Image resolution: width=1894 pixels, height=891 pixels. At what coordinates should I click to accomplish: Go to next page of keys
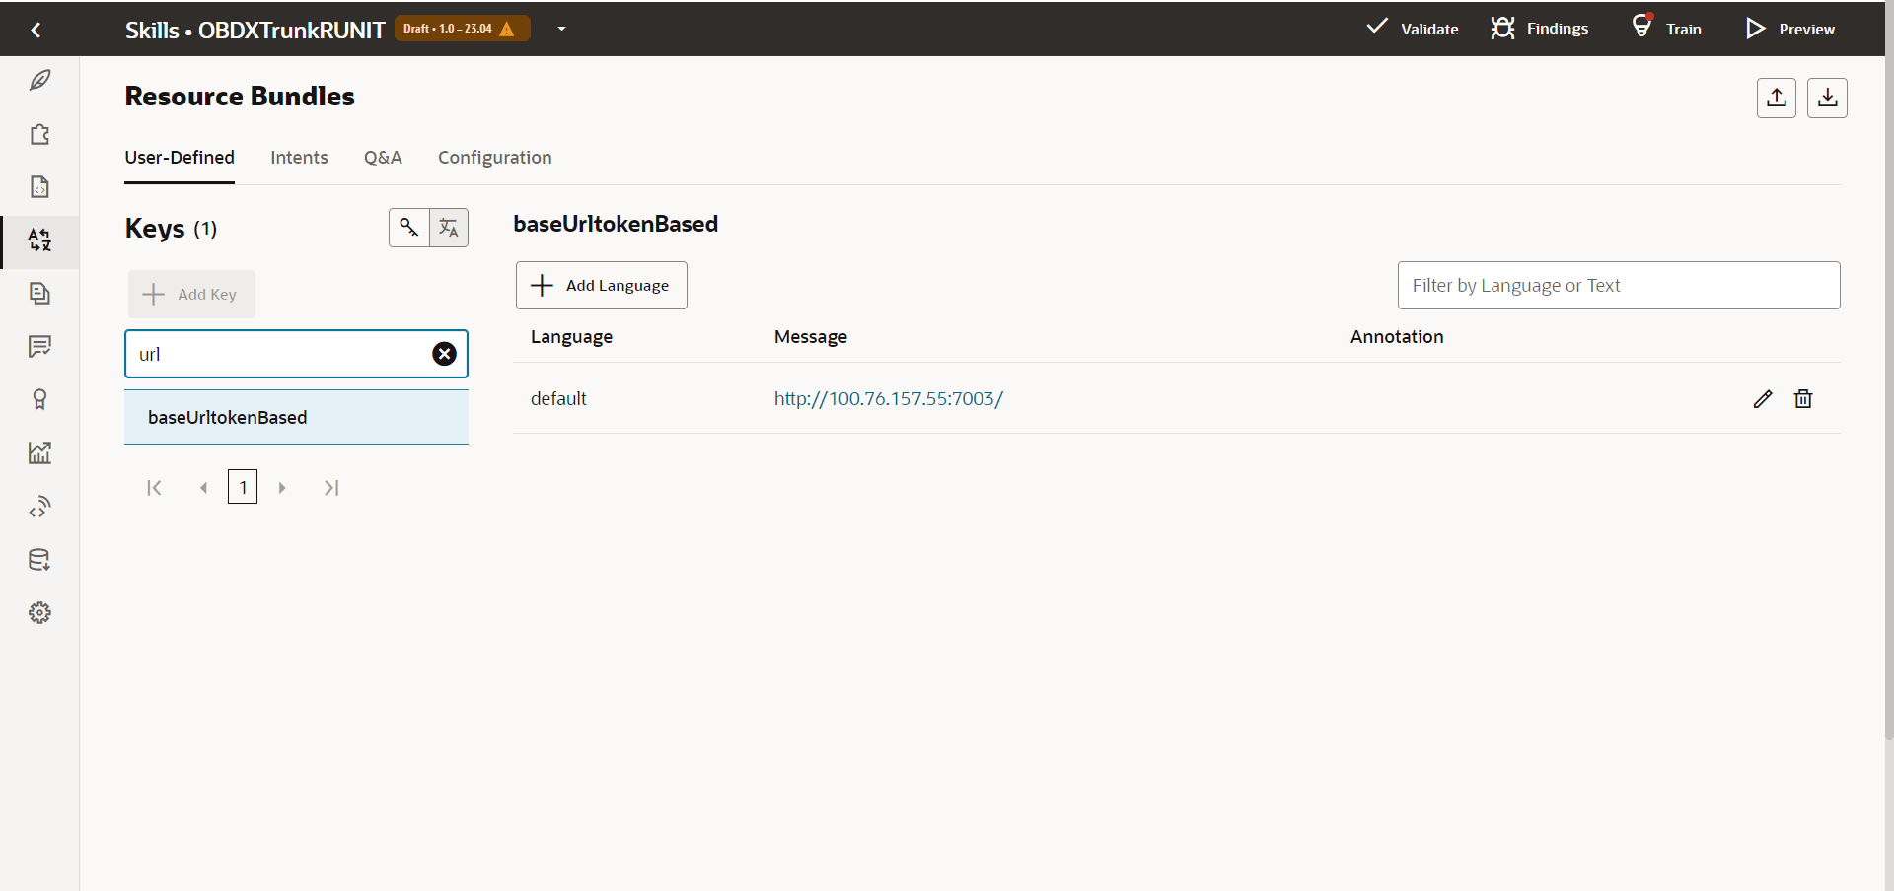[282, 488]
